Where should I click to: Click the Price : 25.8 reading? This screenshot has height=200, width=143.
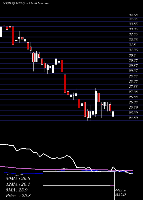18,196
